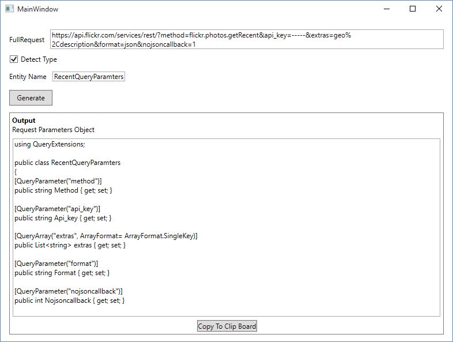Maximize the MainWindow window
453x342 pixels.
click(x=413, y=9)
